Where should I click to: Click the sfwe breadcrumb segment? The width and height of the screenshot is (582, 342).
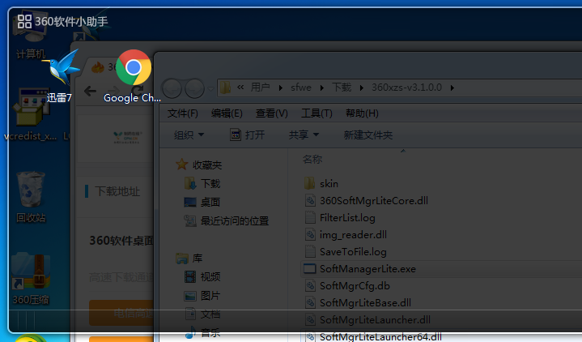301,88
